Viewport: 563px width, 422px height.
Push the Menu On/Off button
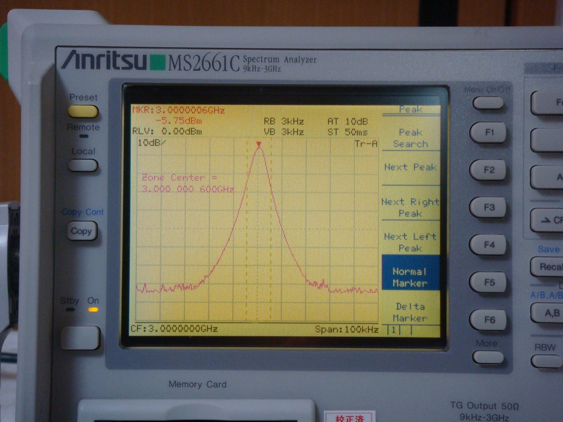pyautogui.click(x=488, y=103)
